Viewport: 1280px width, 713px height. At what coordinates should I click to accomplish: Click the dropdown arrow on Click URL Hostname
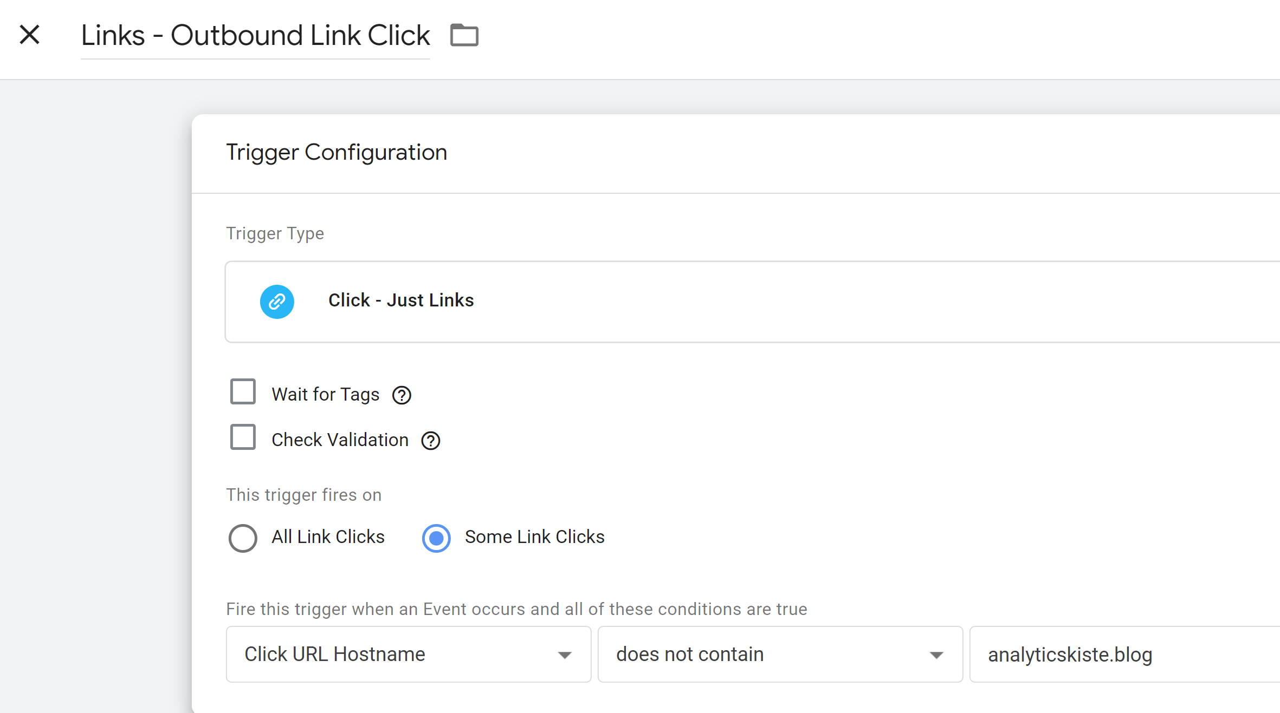tap(566, 655)
